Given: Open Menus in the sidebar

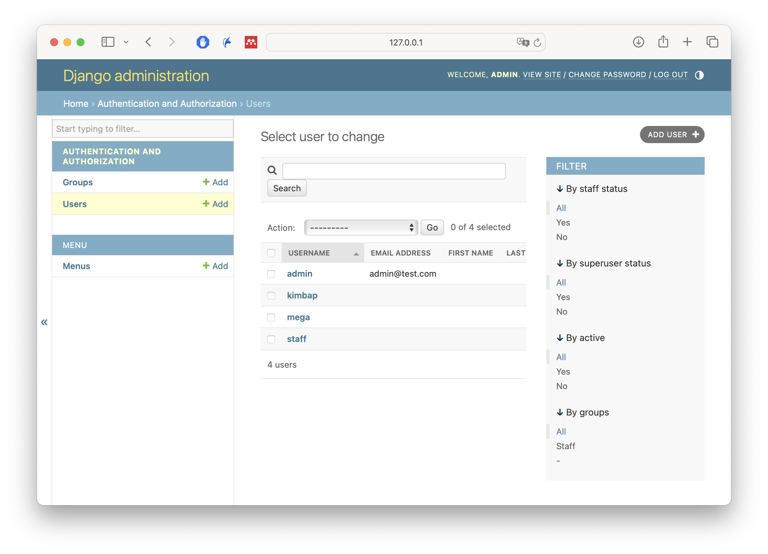Looking at the screenshot, I should pos(76,266).
